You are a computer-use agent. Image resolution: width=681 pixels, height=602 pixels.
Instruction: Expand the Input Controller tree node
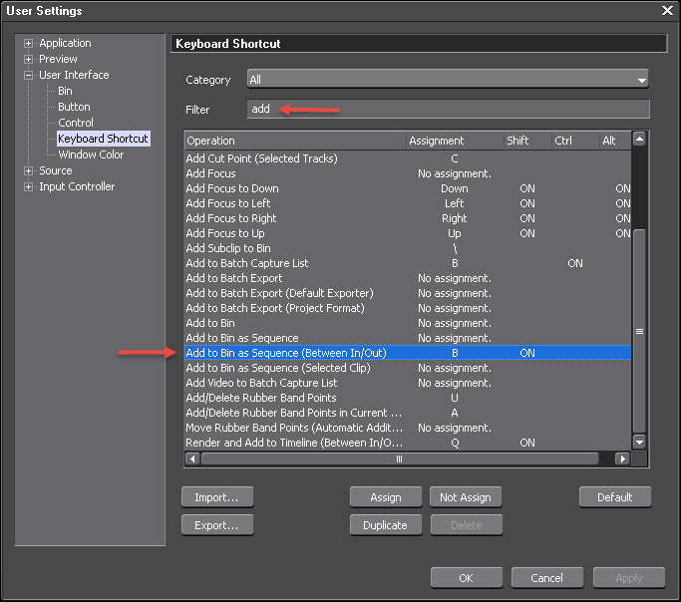pyautogui.click(x=29, y=187)
